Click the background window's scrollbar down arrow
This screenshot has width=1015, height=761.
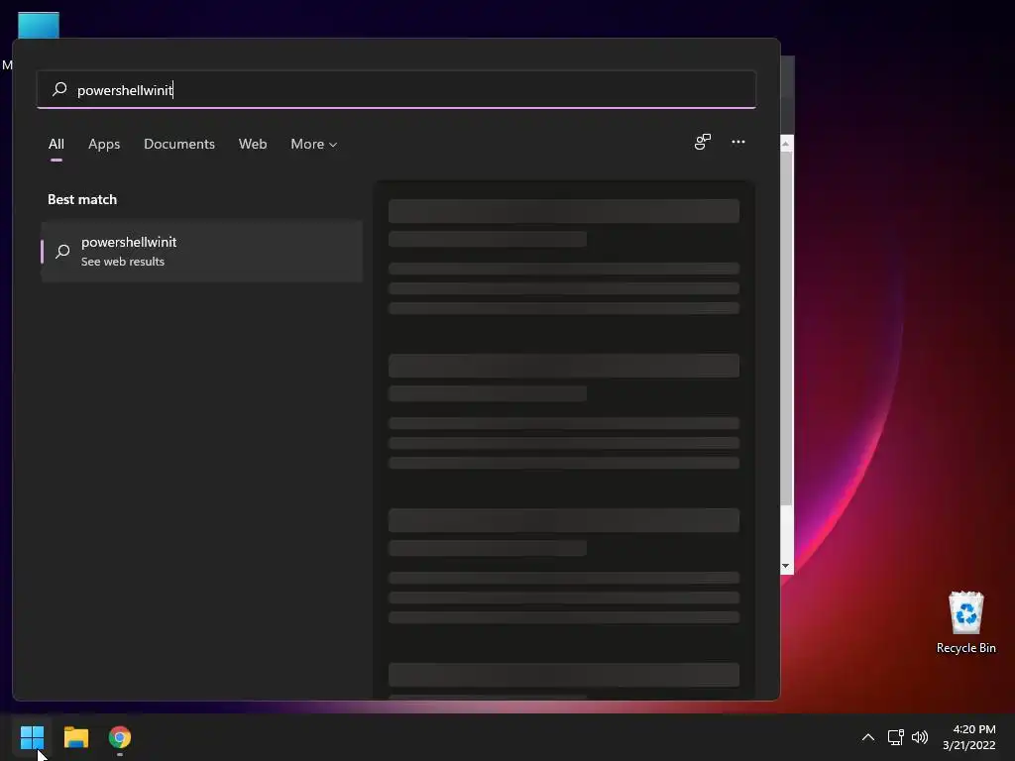tap(786, 566)
